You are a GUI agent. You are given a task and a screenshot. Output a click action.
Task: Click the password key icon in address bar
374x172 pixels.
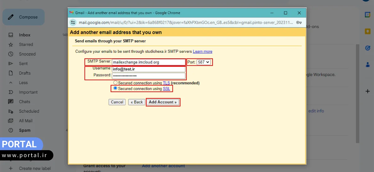coord(299,22)
